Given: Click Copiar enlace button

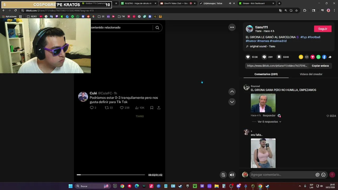Looking at the screenshot, I should point(320,66).
